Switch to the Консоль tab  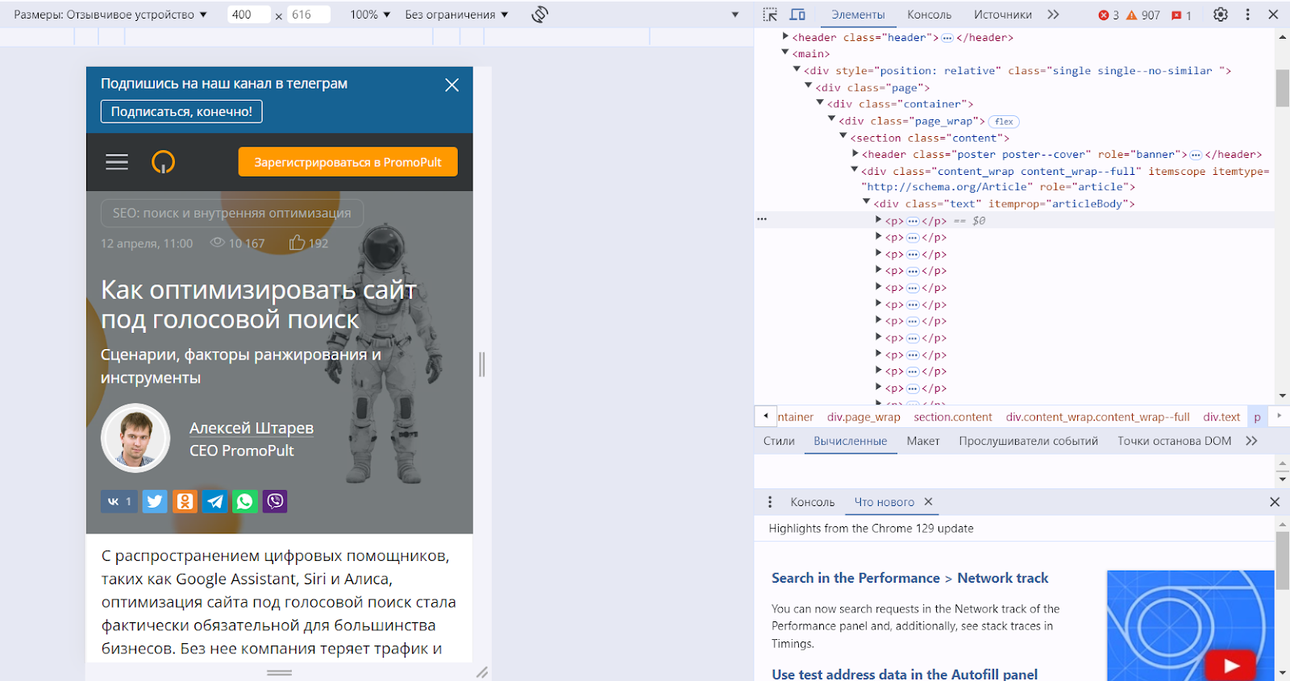tap(929, 15)
